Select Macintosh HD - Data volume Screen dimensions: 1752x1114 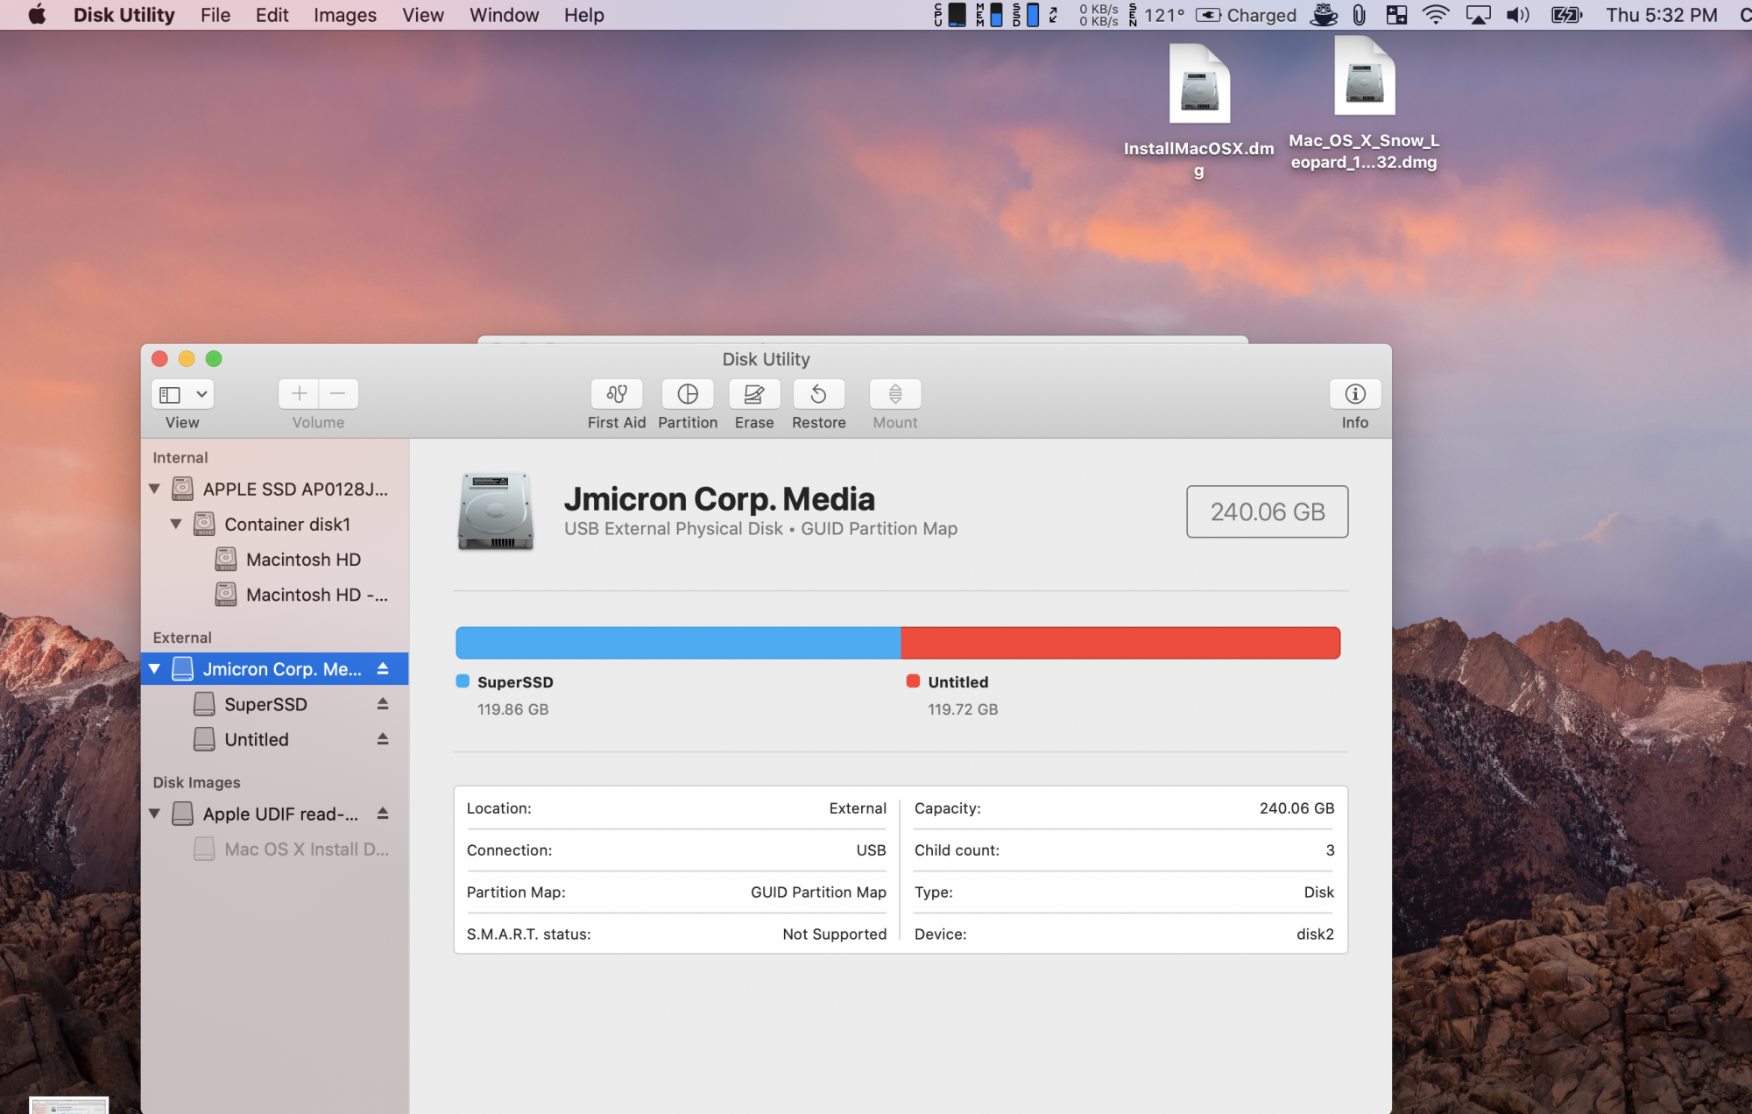[x=275, y=595]
